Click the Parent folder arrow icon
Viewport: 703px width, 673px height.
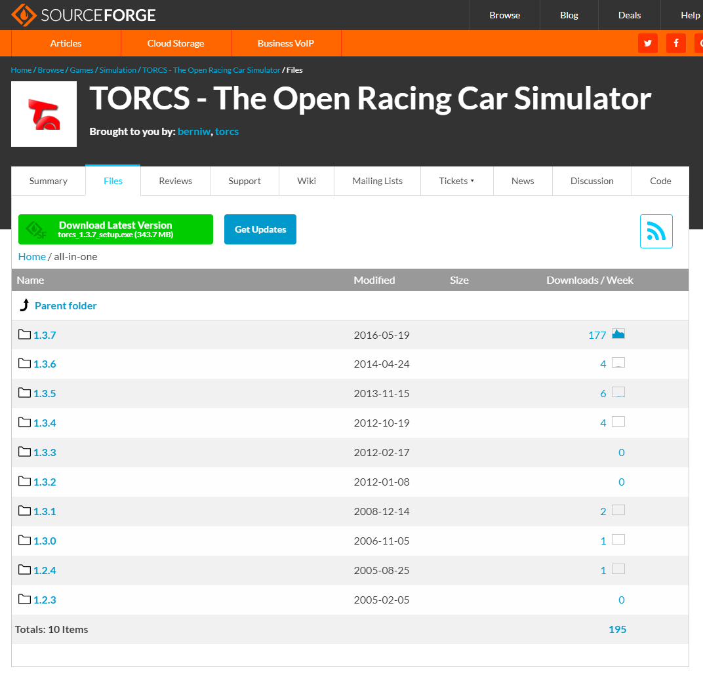25,305
